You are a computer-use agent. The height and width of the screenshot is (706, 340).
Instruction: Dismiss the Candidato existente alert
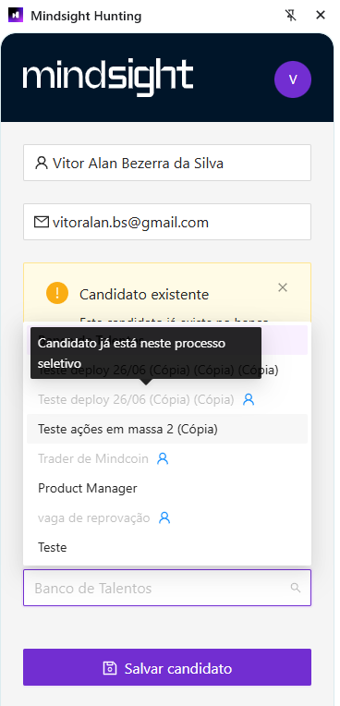(x=283, y=287)
